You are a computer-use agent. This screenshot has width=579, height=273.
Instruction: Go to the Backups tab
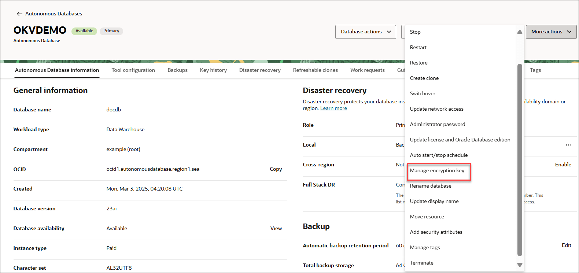point(177,70)
